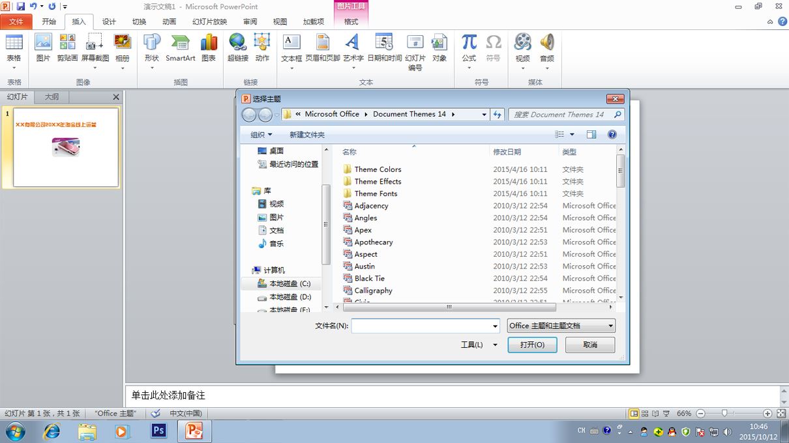789x443 pixels.
Task: Insert an Object (对象)
Action: [x=439, y=48]
